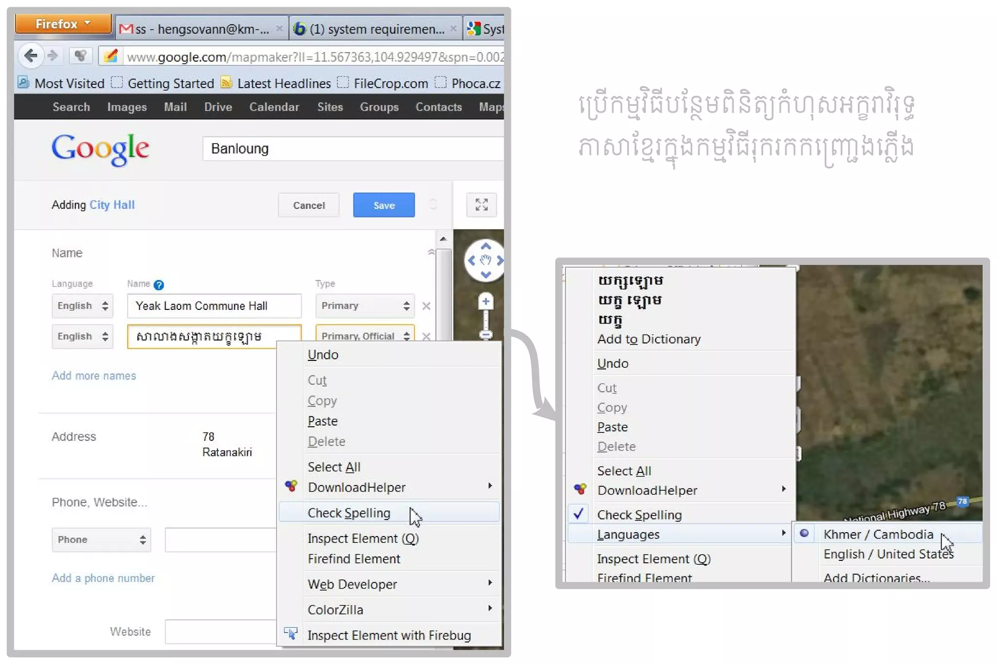Enable Check Spelling in left context menu
This screenshot has width=997, height=664.
[389, 513]
